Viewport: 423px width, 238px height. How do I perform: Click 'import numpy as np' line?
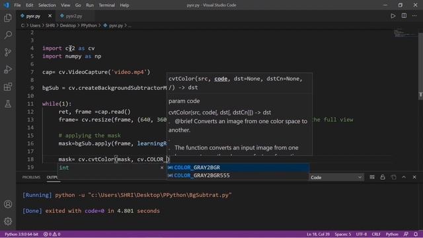72,56
